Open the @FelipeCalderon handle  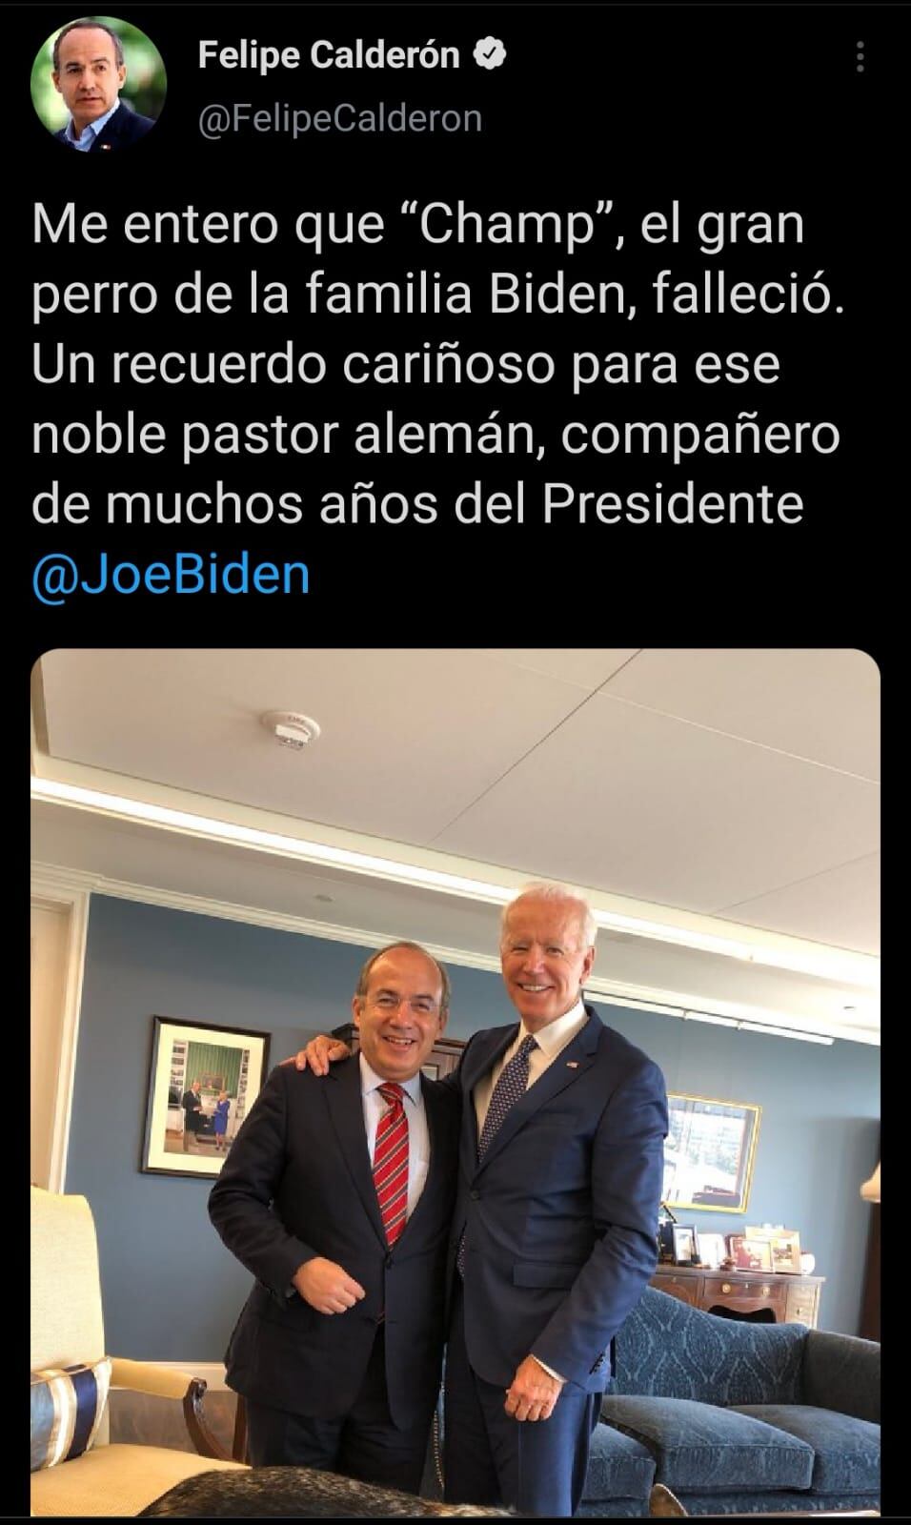[340, 118]
